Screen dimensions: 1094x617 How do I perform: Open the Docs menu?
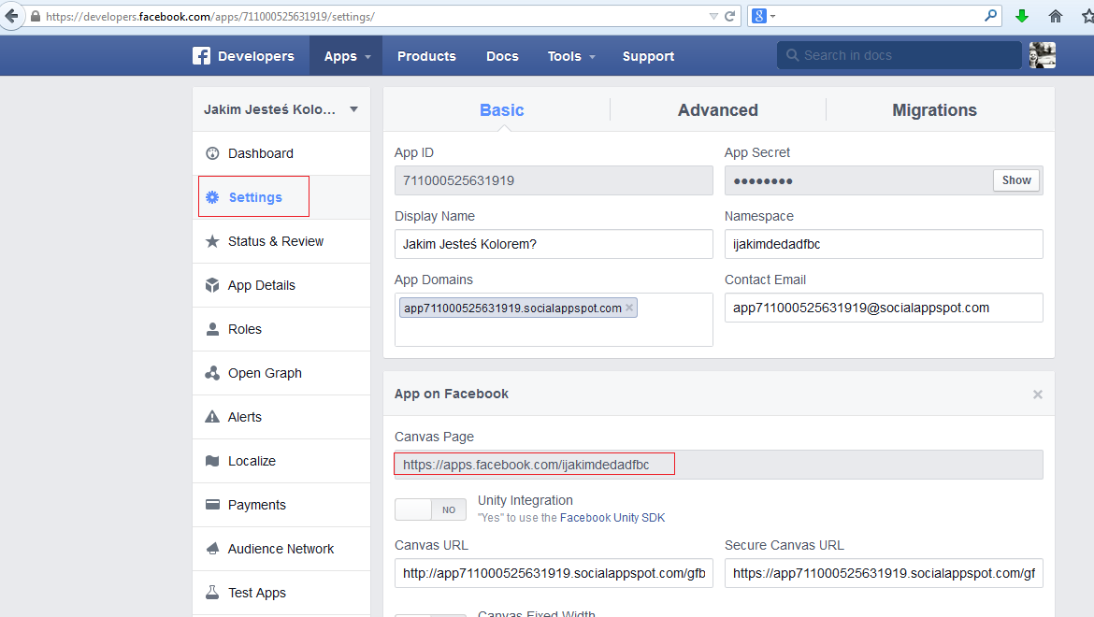pyautogui.click(x=502, y=56)
